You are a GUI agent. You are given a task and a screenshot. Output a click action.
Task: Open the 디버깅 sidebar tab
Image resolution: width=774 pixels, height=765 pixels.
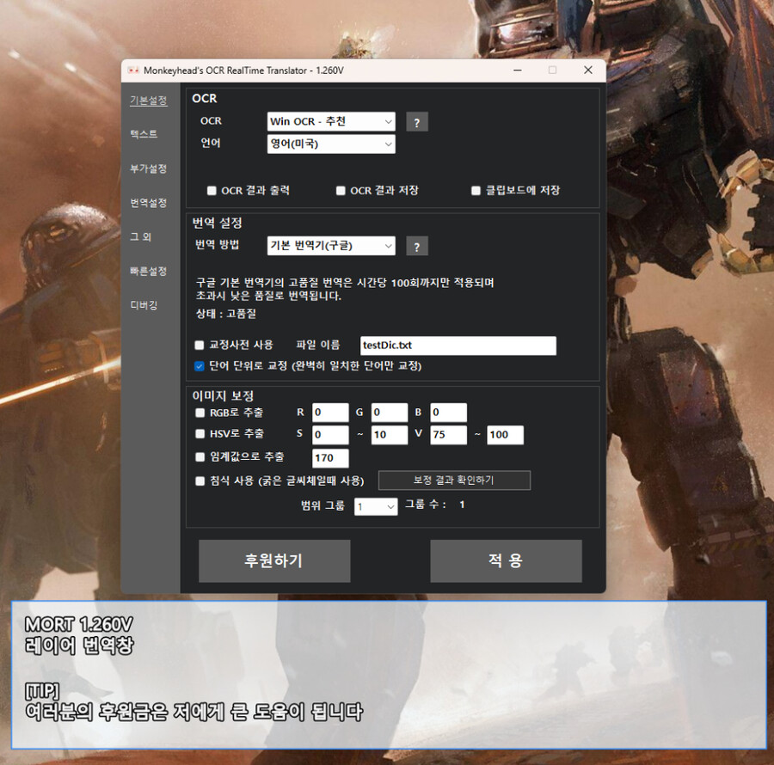144,305
